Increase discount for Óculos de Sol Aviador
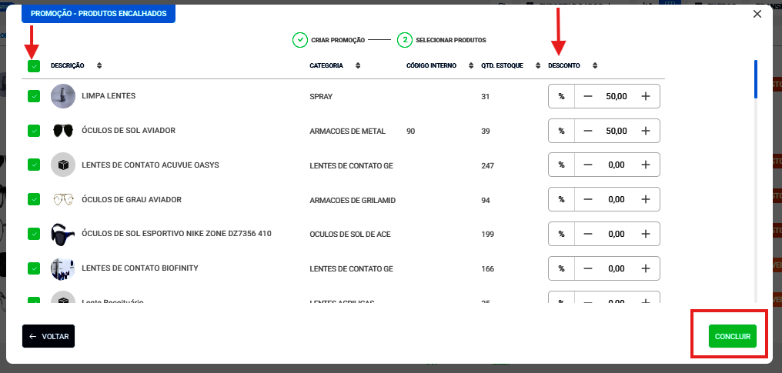The image size is (782, 373). click(645, 131)
